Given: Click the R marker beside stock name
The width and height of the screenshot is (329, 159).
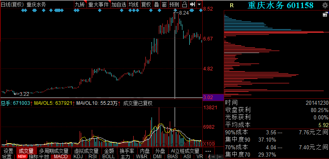Looking at the screenshot, I should pos(232,5).
